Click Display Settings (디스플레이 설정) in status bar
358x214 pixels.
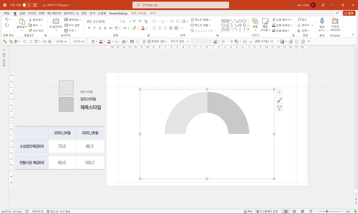[x=267, y=211]
